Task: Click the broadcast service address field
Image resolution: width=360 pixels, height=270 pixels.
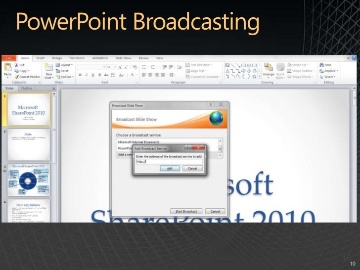Action: (169, 161)
